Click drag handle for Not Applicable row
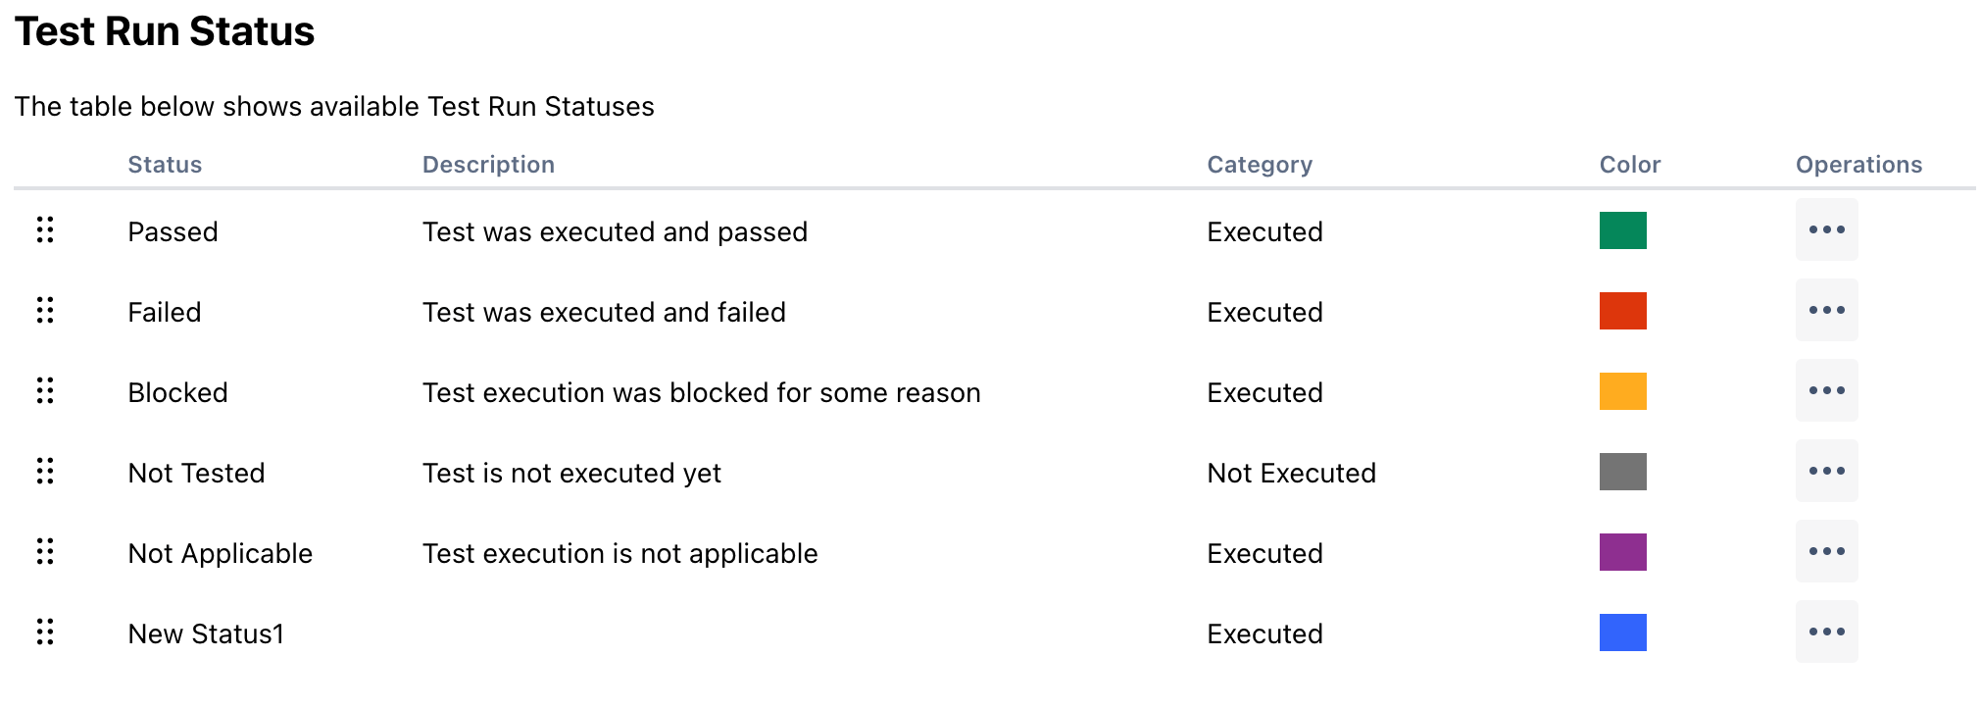1982x708 pixels. point(45,552)
